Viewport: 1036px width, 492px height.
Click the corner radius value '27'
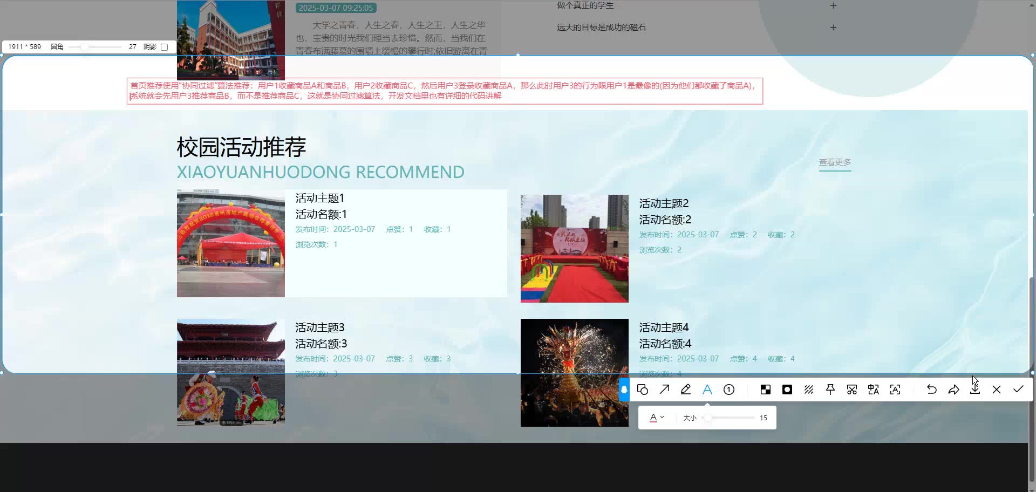[133, 47]
